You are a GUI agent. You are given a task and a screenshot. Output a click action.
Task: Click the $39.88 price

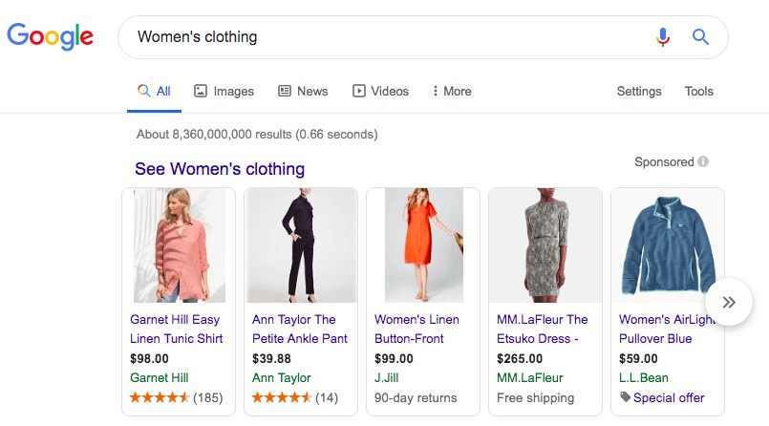pos(271,359)
